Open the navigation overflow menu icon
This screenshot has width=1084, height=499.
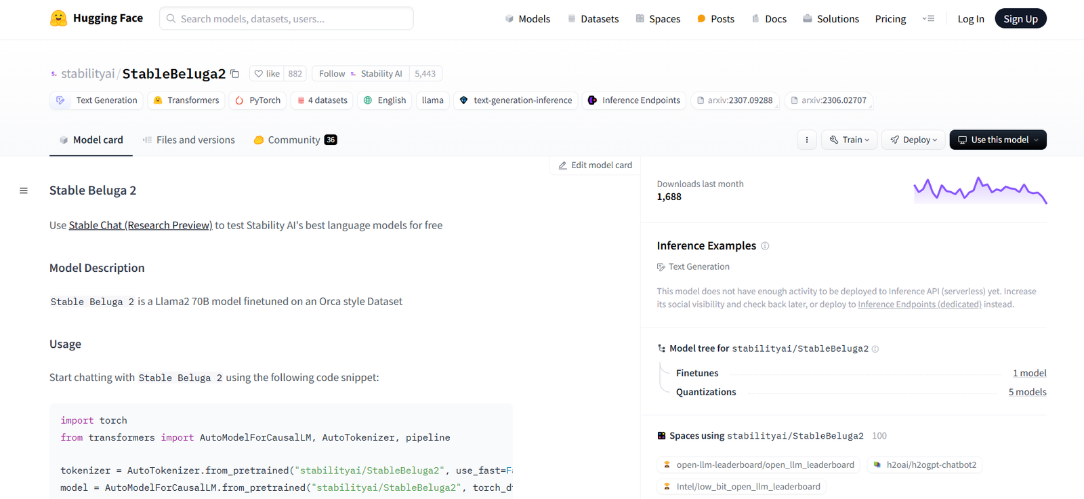click(928, 19)
